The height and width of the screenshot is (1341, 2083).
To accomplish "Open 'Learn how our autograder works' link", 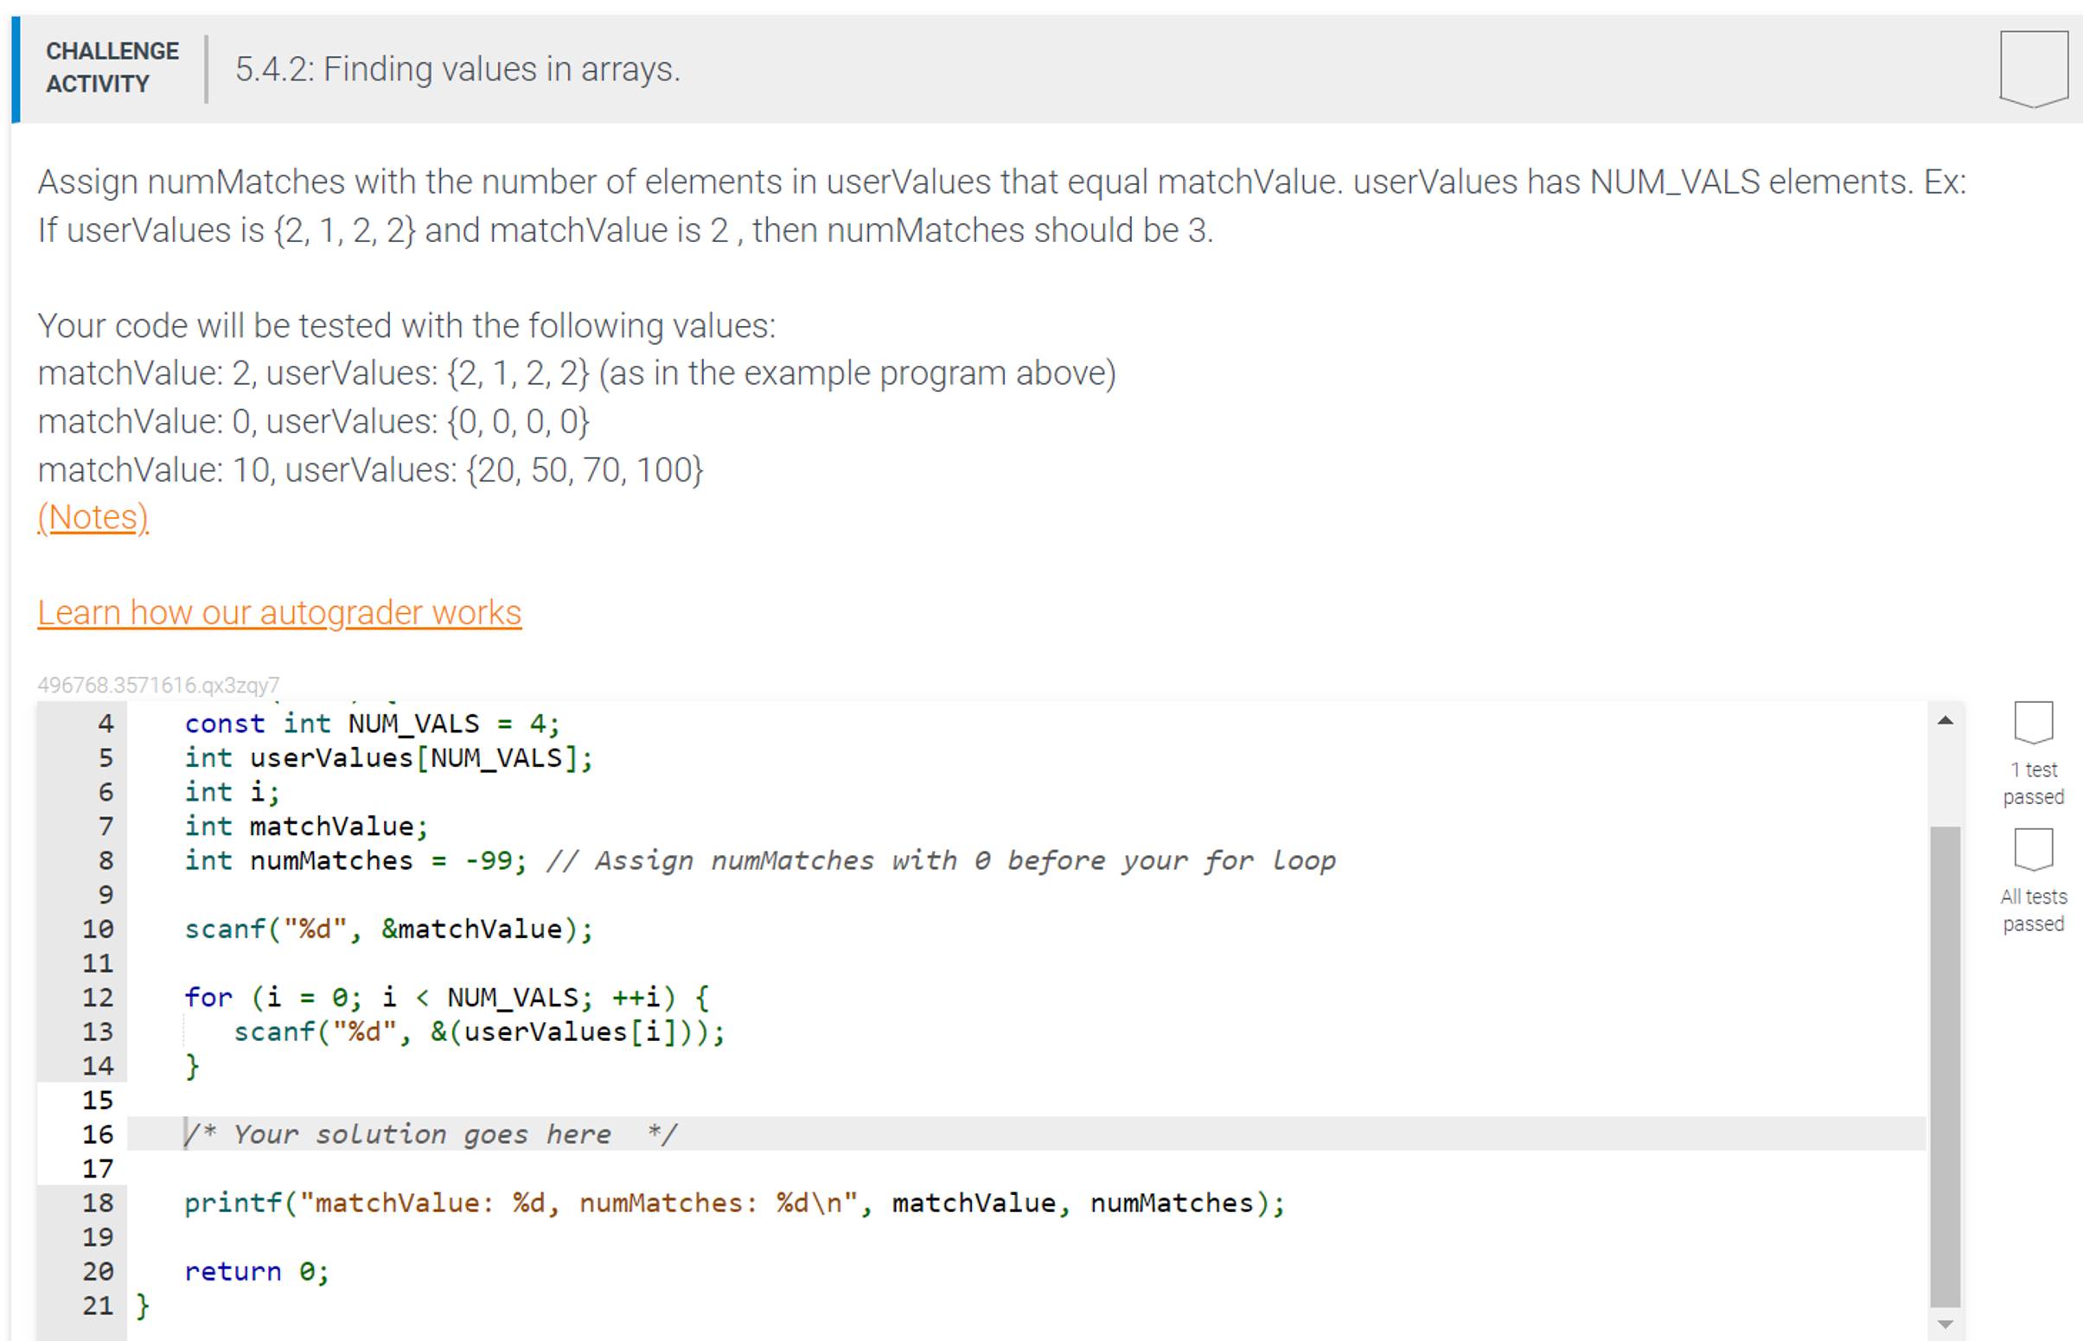I will 279,612.
